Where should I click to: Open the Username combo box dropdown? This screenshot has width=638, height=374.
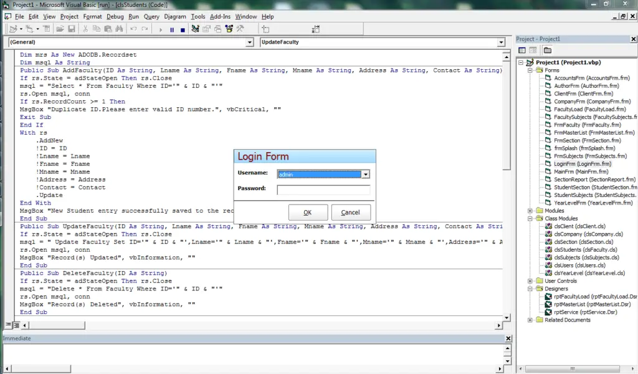click(366, 175)
